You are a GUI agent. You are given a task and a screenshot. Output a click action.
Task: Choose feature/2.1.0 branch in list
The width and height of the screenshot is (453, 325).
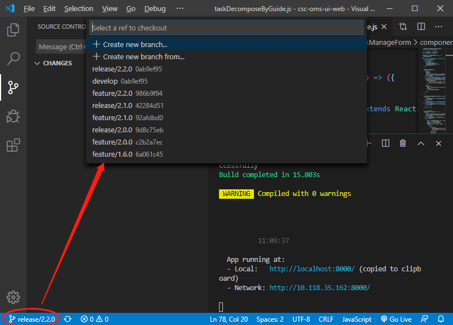(x=226, y=118)
